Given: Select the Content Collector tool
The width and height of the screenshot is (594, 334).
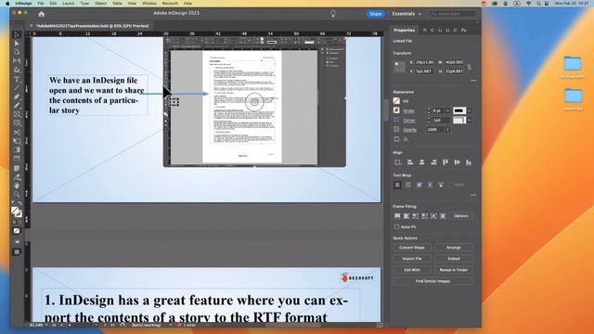Looking at the screenshot, I should tap(17, 70).
